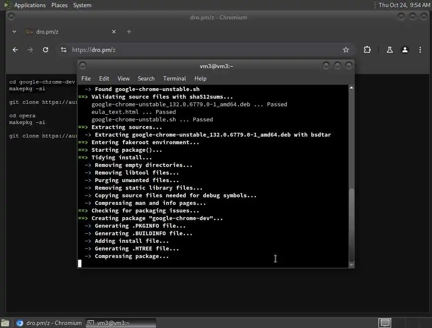This screenshot has height=328, width=432.
Task: Click the forward navigation arrow in Chromium
Action: (30, 50)
